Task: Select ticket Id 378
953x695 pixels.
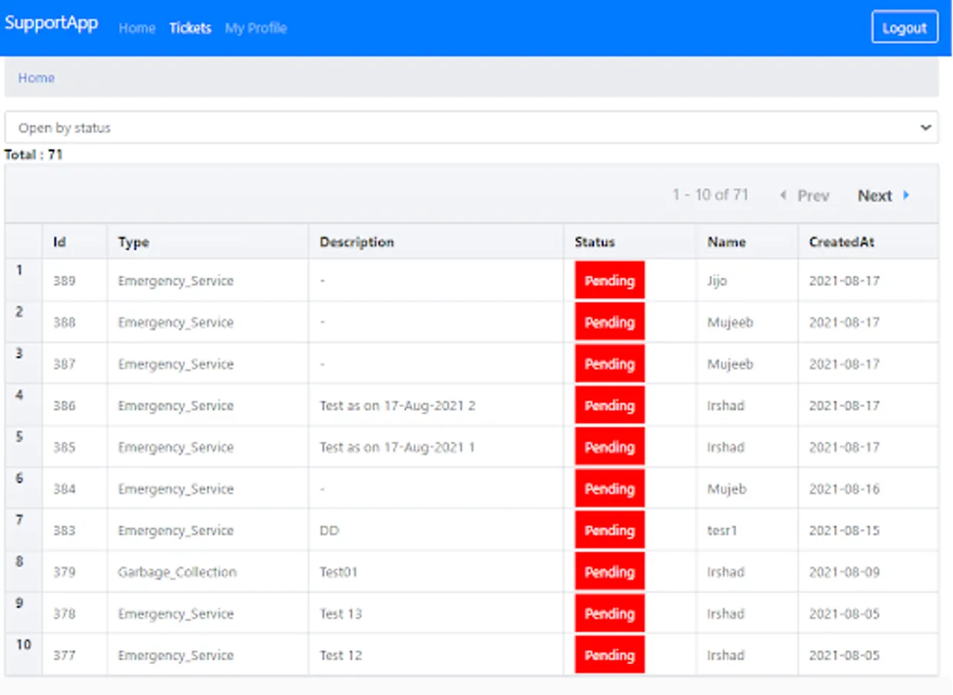Action: 64,615
